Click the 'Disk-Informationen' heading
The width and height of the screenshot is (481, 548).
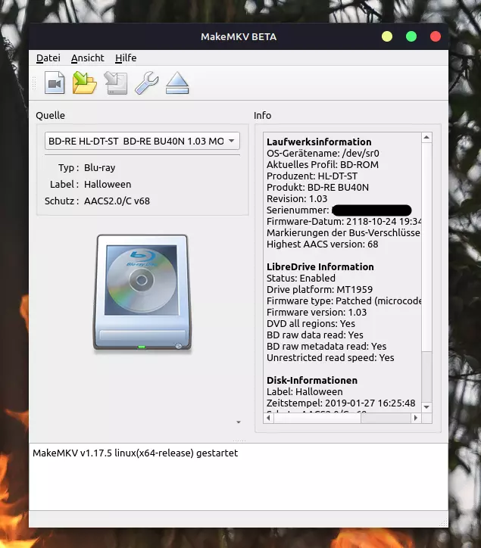click(x=312, y=381)
